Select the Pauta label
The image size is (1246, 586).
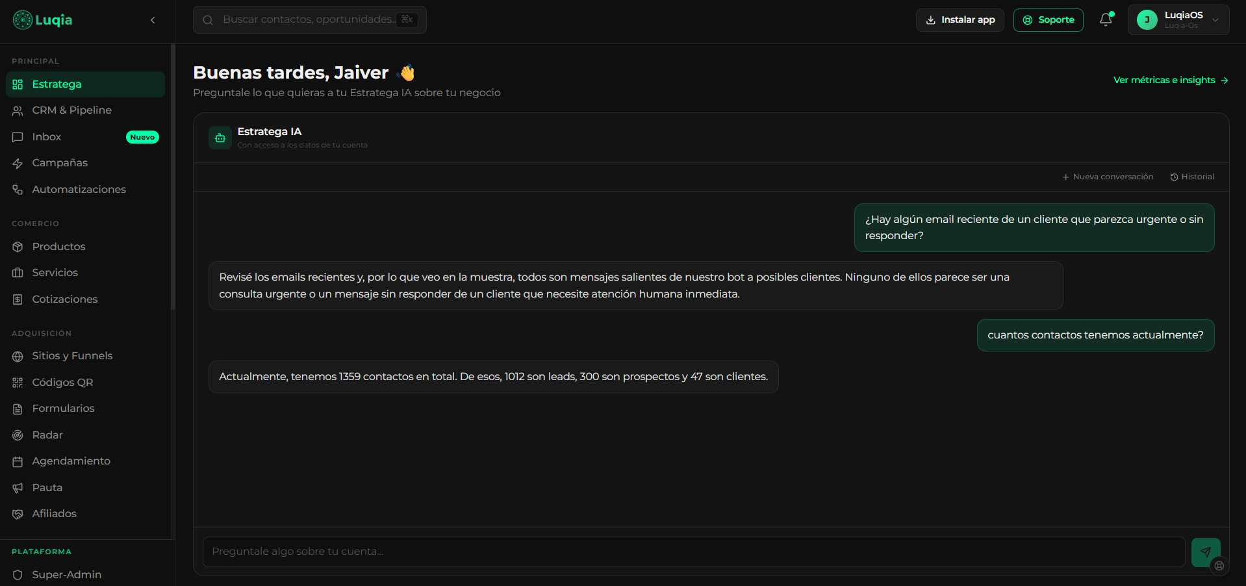pos(47,488)
